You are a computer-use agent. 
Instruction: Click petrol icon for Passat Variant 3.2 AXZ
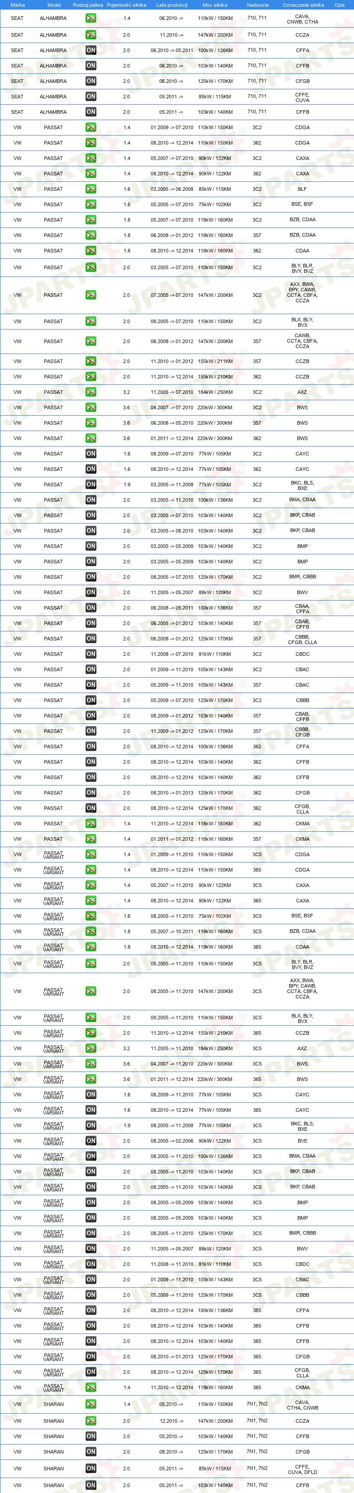pos(91,1048)
